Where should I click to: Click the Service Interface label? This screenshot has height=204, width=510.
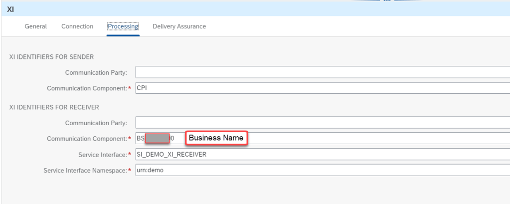[x=102, y=155]
